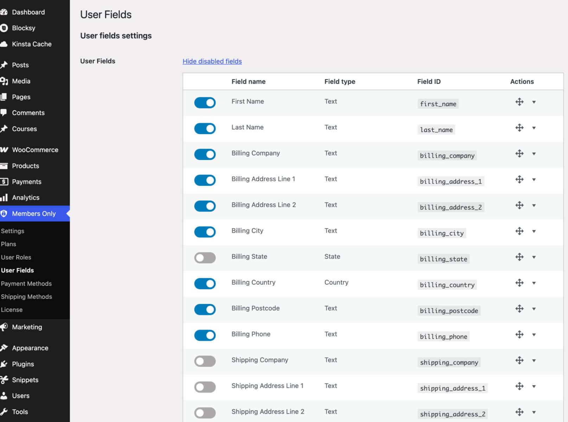This screenshot has height=422, width=568.
Task: Expand the Billing City row dropdown arrow
Action: tap(534, 231)
